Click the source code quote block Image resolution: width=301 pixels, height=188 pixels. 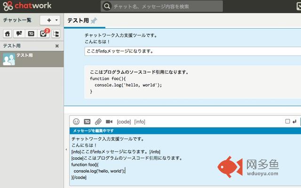[192, 82]
